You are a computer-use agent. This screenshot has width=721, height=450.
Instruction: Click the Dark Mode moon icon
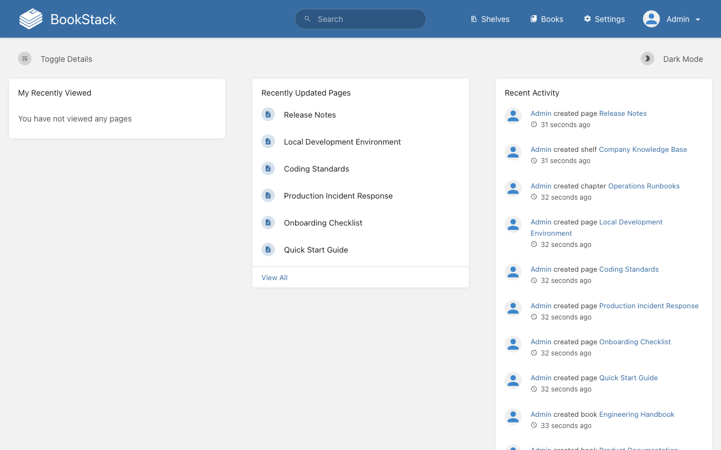(648, 58)
